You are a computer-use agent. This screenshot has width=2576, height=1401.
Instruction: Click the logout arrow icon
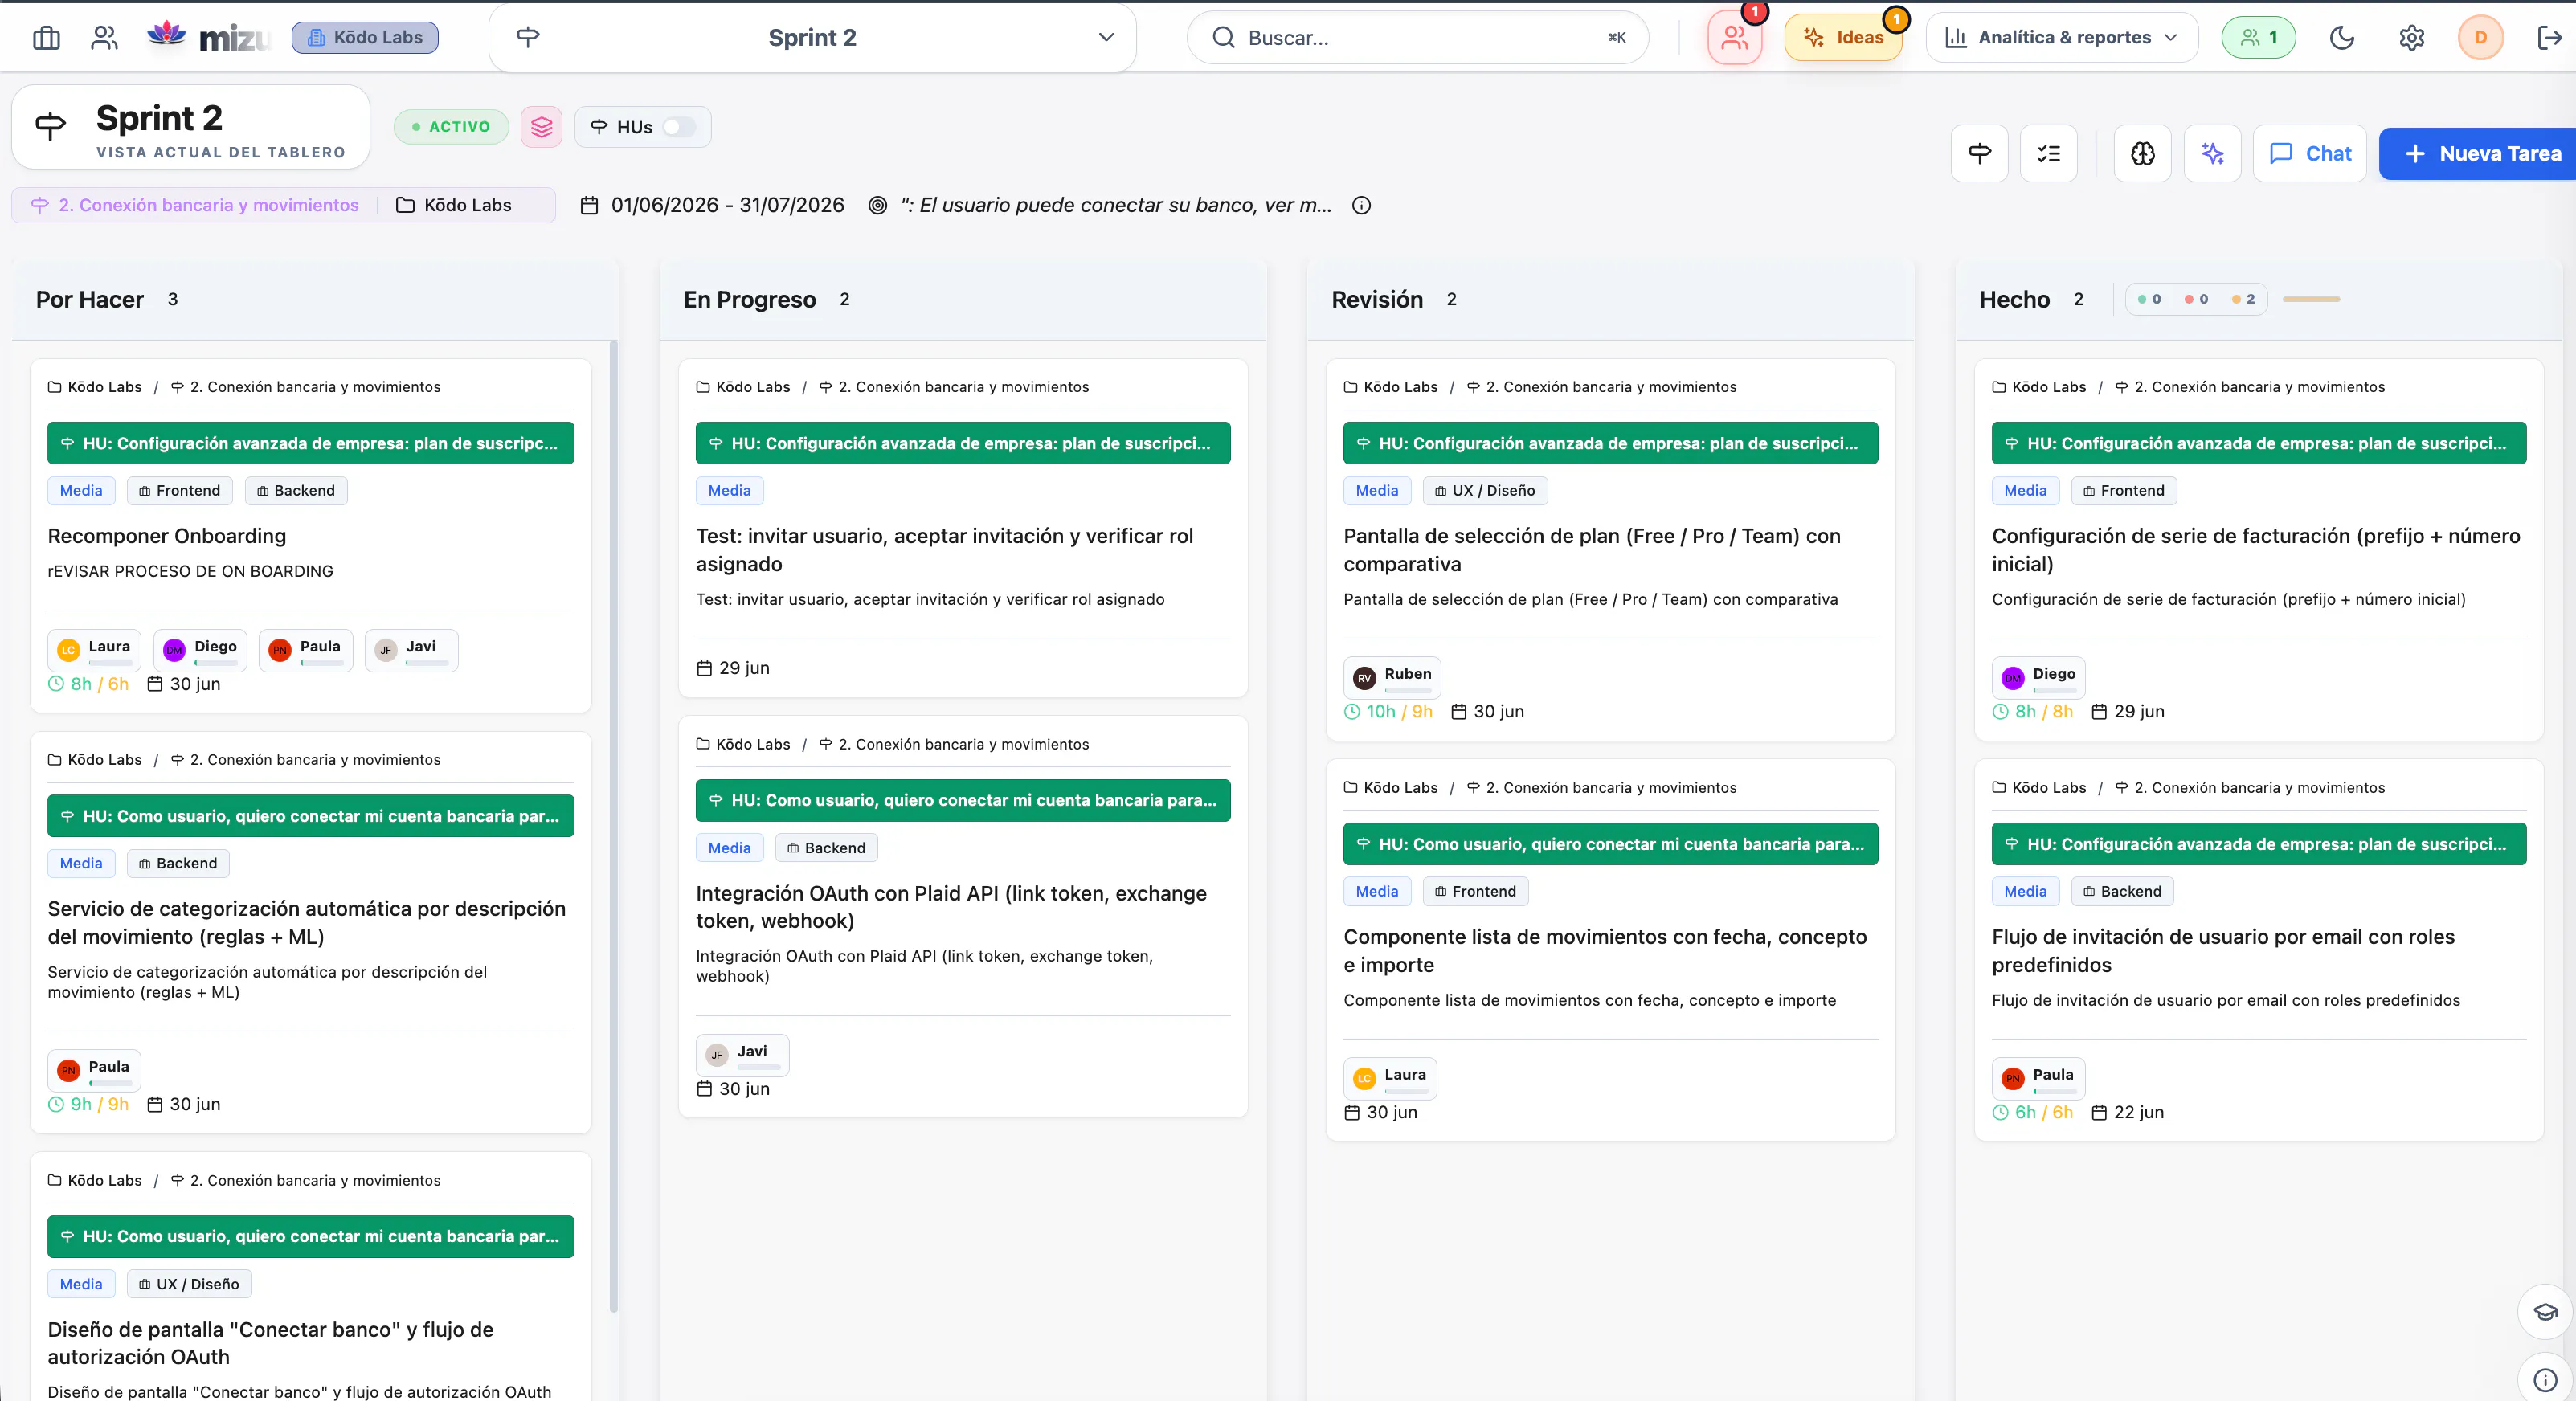tap(2550, 38)
